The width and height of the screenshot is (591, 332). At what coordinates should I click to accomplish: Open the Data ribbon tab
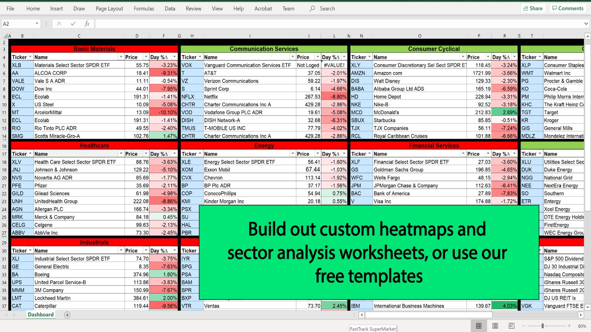pos(170,8)
